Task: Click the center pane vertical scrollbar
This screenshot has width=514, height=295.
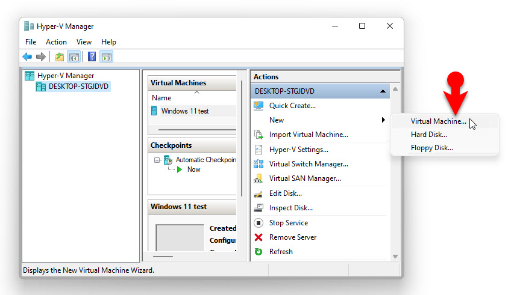Action: pyautogui.click(x=242, y=138)
